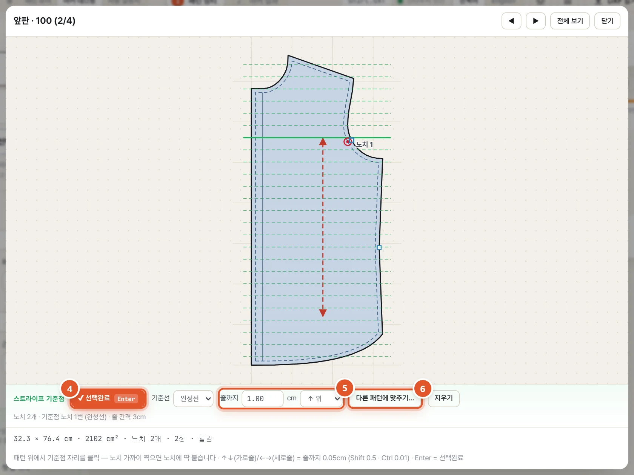
Task: Click the bottom arrowhead of the red grainline
Action: point(323,313)
